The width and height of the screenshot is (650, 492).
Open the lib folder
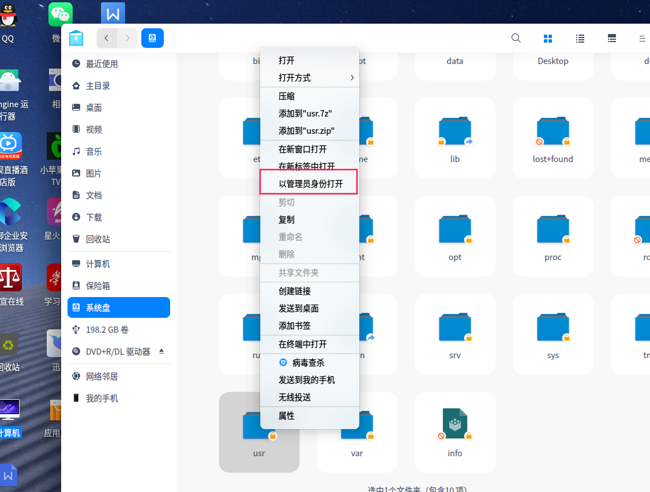(454, 138)
